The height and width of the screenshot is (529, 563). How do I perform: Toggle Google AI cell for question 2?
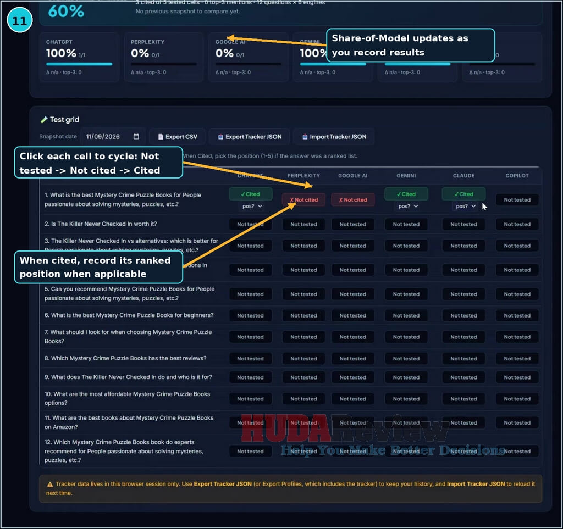352,224
